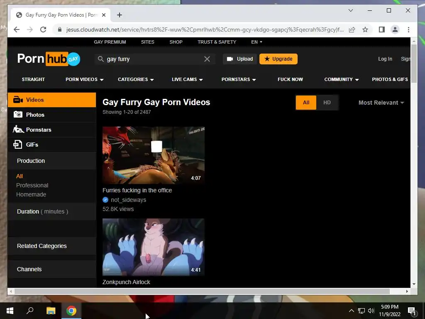Select All under Production
Viewport: 425px width, 319px height.
click(20, 176)
